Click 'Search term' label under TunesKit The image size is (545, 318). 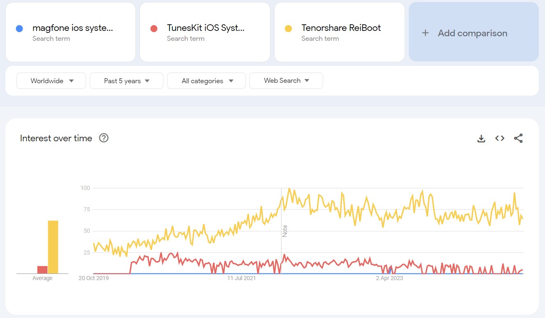pyautogui.click(x=186, y=39)
